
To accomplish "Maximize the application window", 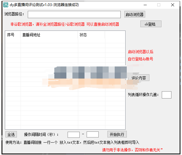I will coord(159,5).
